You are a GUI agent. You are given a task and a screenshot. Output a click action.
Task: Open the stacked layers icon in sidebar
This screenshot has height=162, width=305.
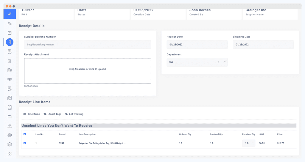coord(10,144)
